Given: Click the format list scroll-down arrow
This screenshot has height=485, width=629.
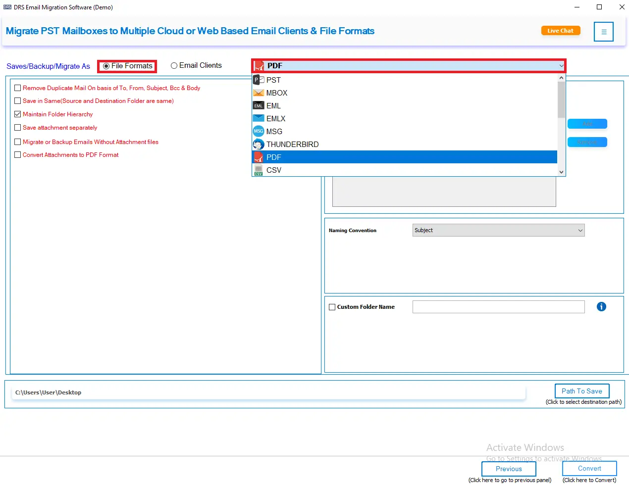Looking at the screenshot, I should click(x=561, y=172).
